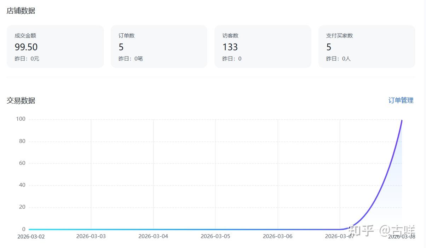Click the 2026-03-04 date axis label
This screenshot has width=426, height=248.
pos(153,236)
